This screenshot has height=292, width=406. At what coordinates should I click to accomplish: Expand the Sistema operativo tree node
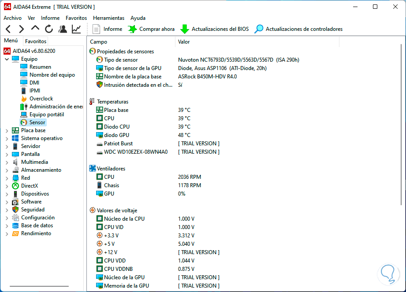(x=7, y=139)
